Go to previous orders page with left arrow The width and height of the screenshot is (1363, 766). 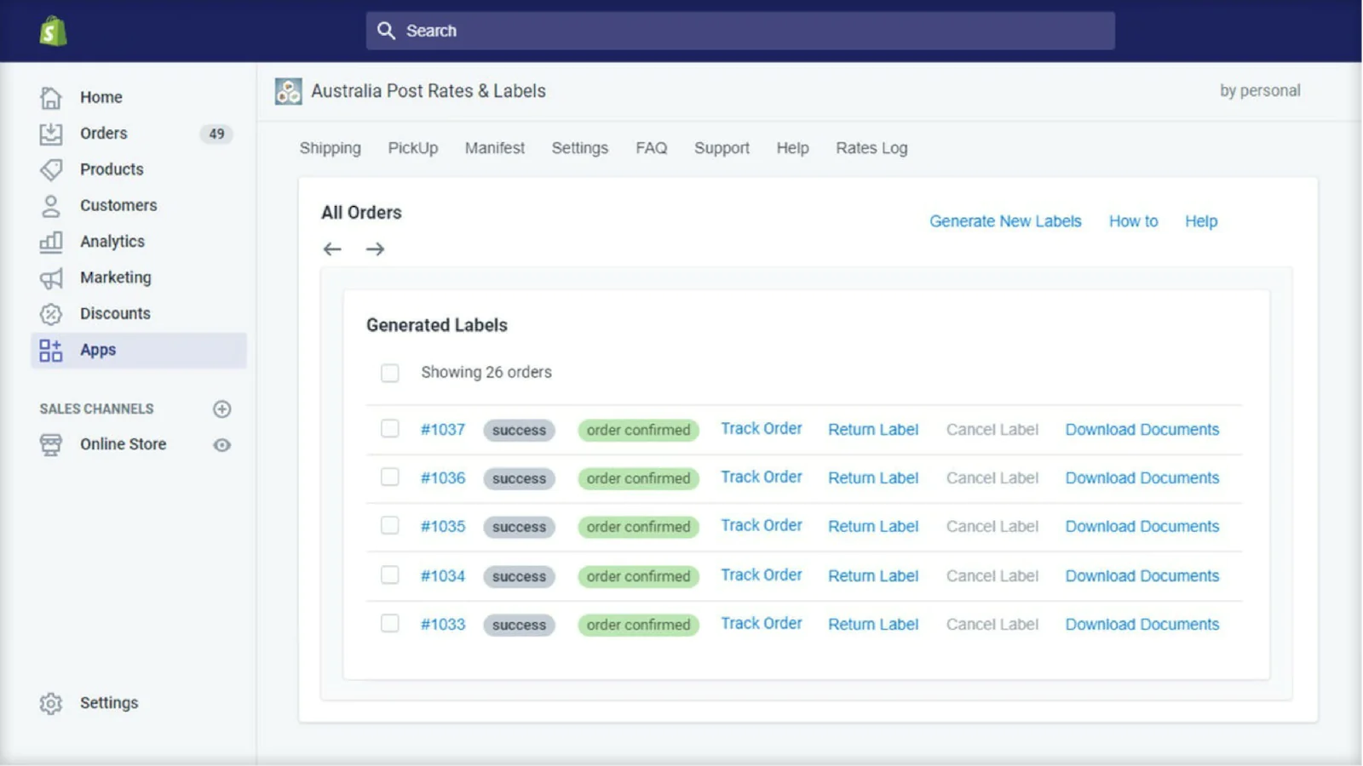(x=332, y=249)
